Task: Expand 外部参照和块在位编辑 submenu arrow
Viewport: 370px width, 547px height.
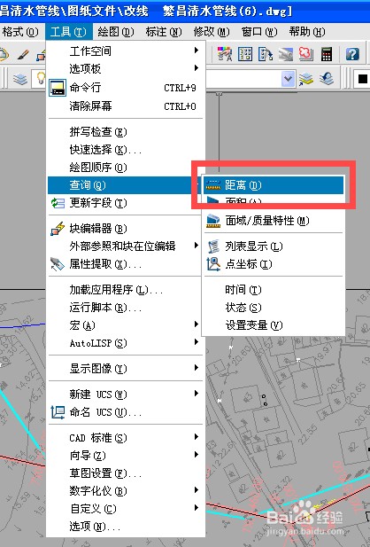Action: coord(197,246)
